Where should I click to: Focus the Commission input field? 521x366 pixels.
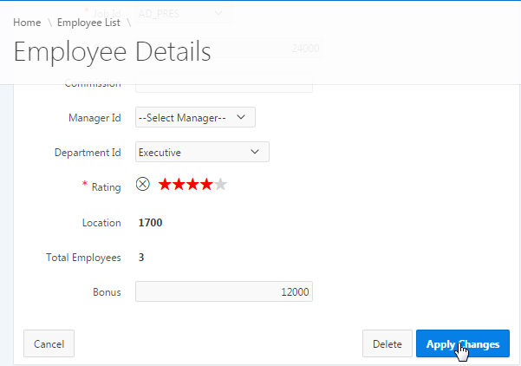224,85
